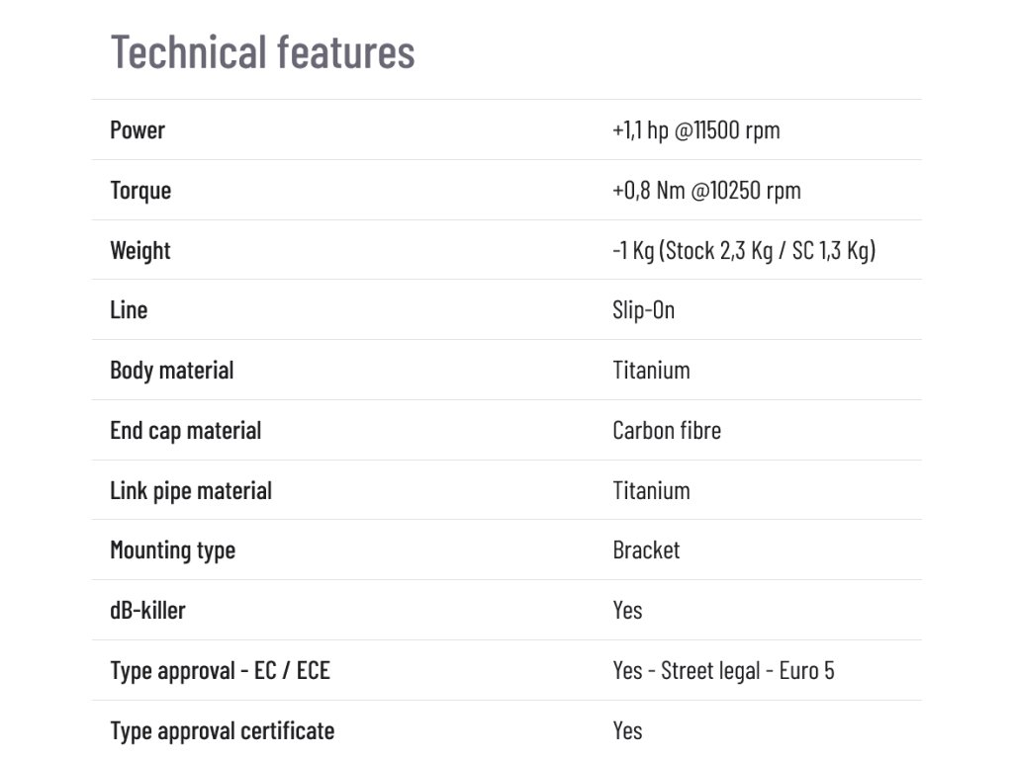Click Titanium in Link pipe material row

(x=651, y=490)
